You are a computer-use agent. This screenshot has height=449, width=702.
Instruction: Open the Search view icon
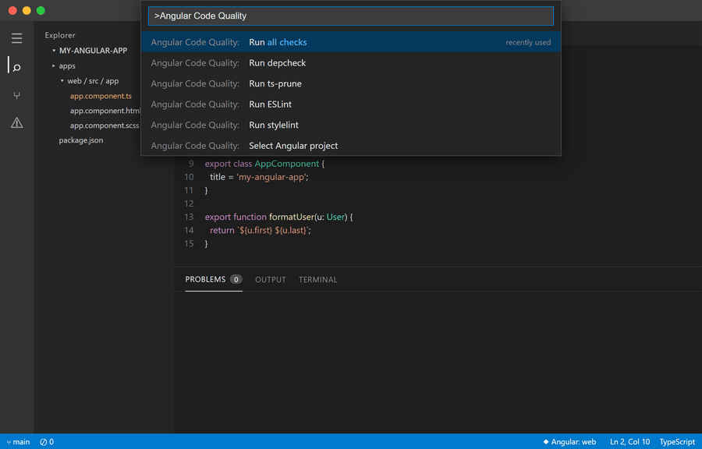pyautogui.click(x=16, y=68)
